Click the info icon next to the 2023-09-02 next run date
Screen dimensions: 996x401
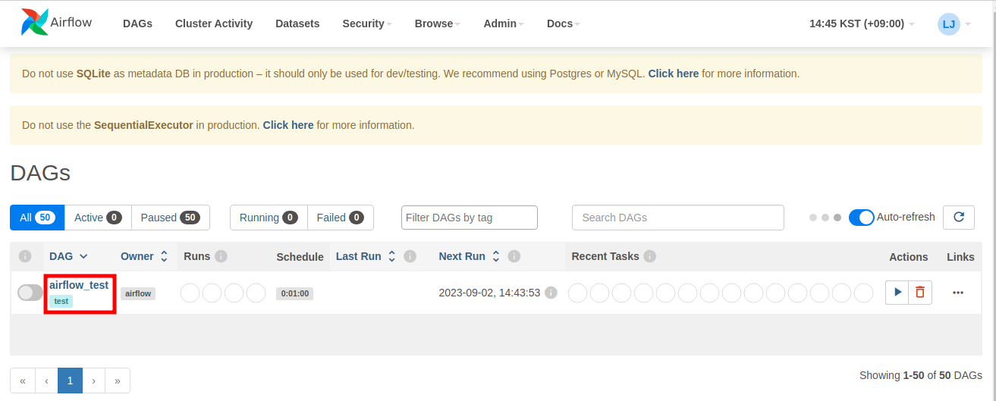pyautogui.click(x=551, y=293)
